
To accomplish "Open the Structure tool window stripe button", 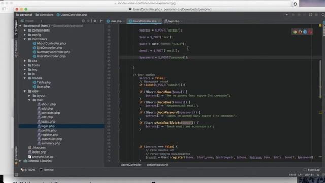I will tap(16, 49).
